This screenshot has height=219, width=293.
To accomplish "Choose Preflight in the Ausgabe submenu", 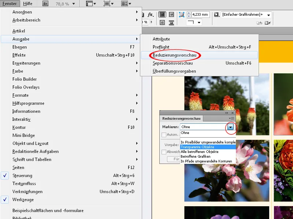I will [199, 47].
